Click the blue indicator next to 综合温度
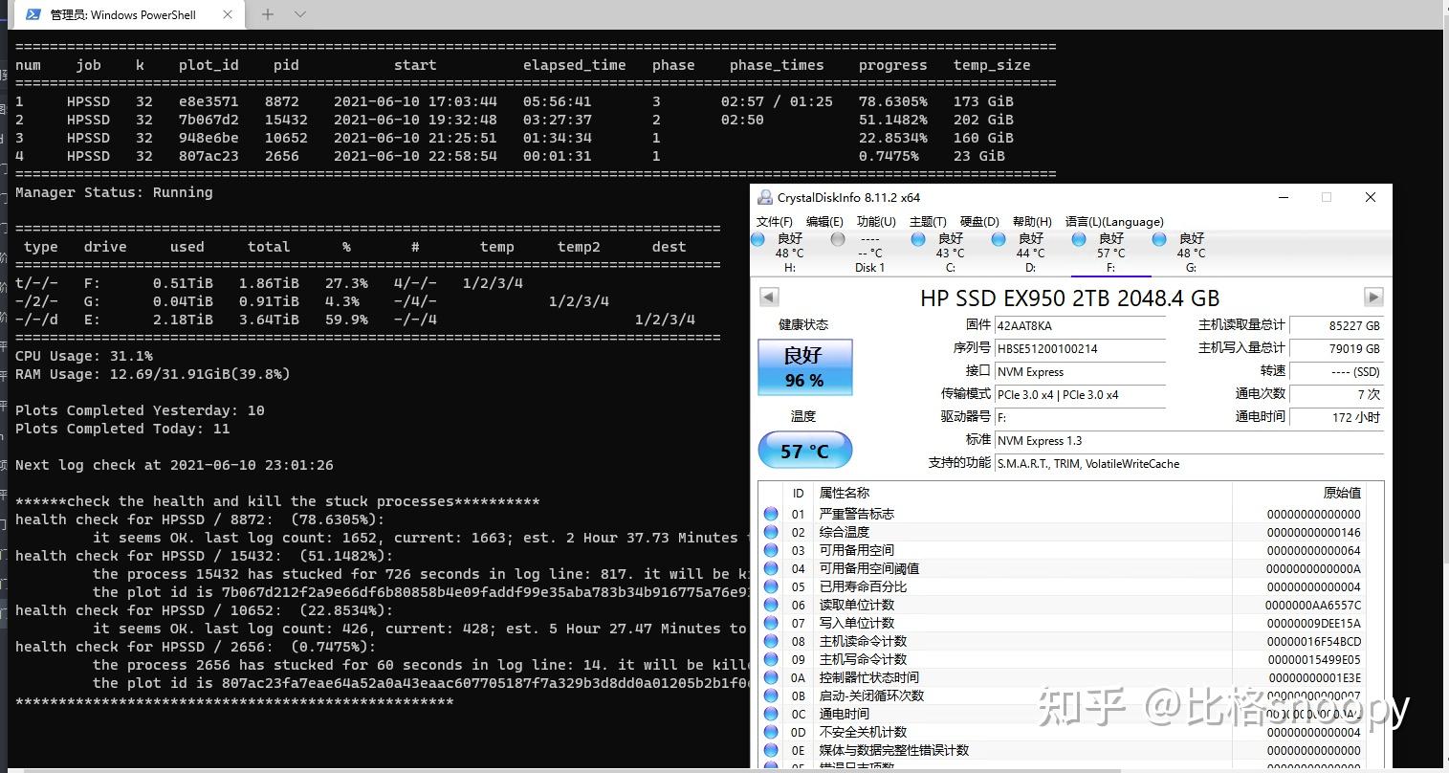This screenshot has height=773, width=1449. coord(770,532)
